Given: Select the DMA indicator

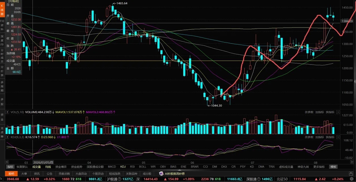Looking at the screenshot, I should (261, 167).
